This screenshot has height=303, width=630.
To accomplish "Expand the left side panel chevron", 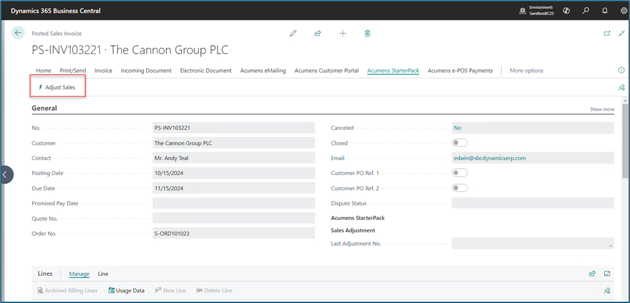I will [6, 174].
